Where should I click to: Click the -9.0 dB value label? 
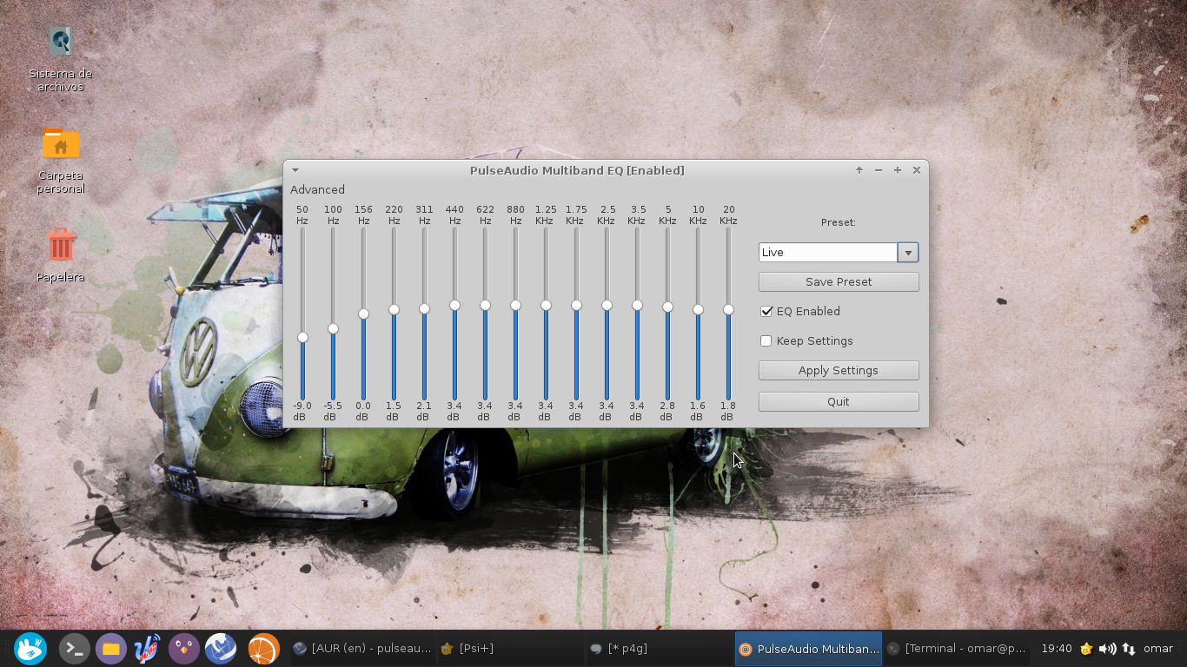click(x=302, y=412)
